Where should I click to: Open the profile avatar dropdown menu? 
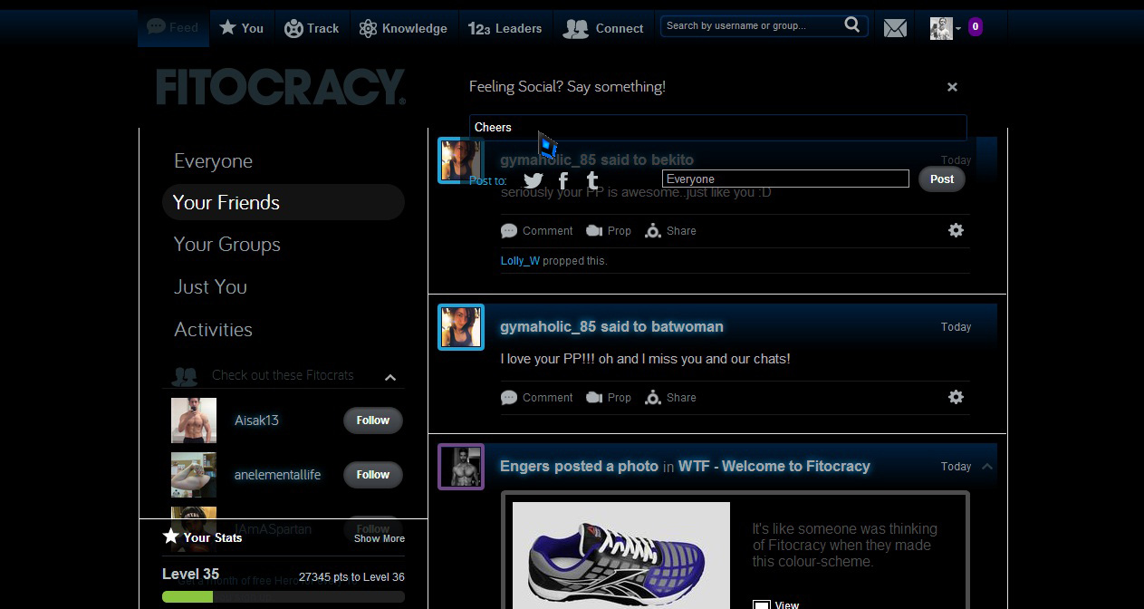tap(946, 29)
